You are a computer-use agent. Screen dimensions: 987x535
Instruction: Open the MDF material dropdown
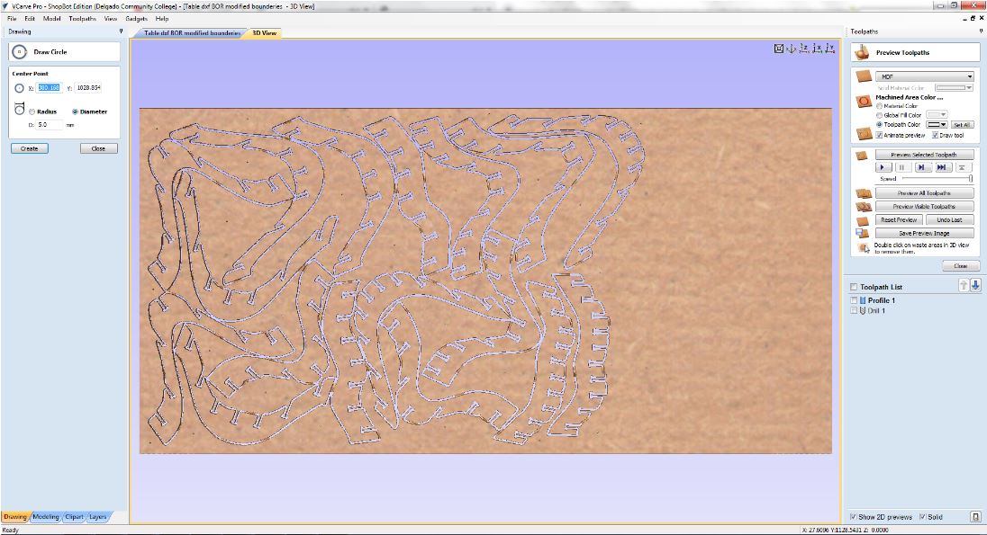(924, 76)
